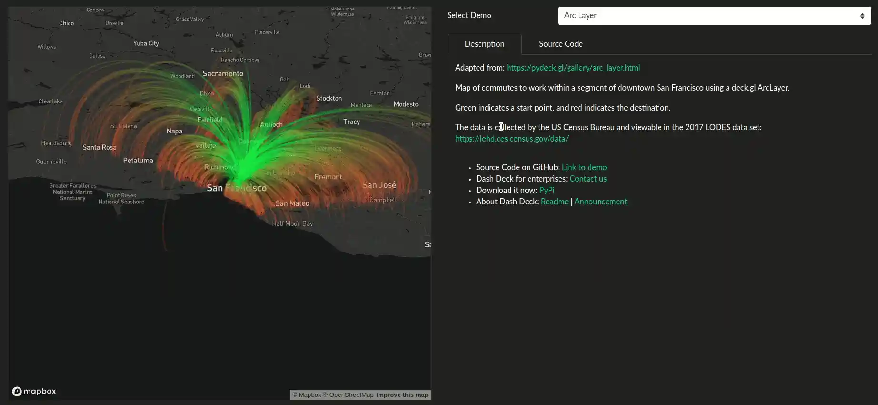Click the Stockton city label on map
Screen dimensions: 878x405
click(329, 98)
